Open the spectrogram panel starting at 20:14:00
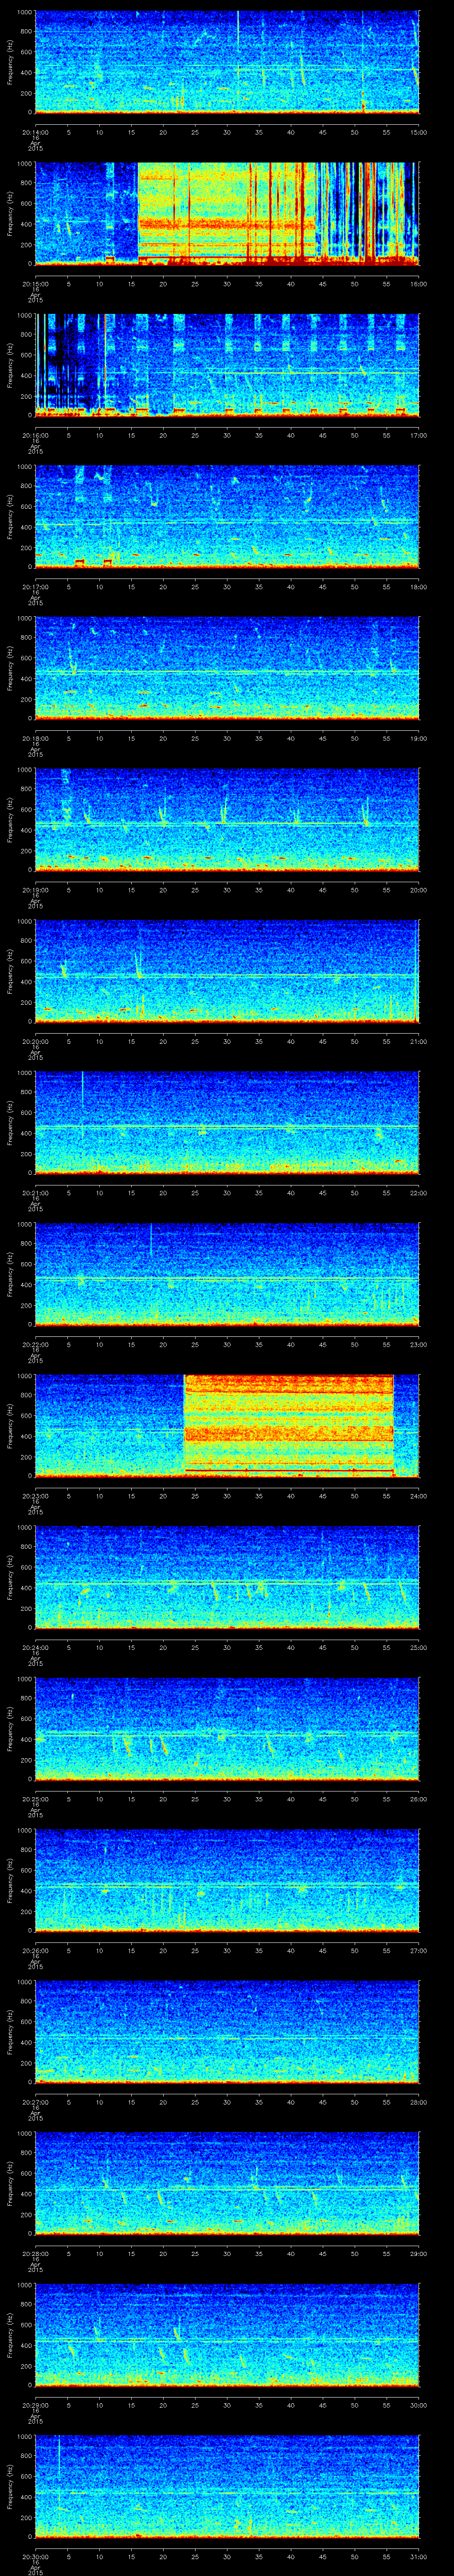The width and height of the screenshot is (454, 2576). click(x=227, y=62)
